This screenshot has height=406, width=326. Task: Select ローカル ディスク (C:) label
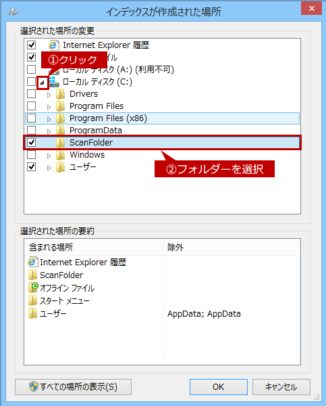click(97, 82)
